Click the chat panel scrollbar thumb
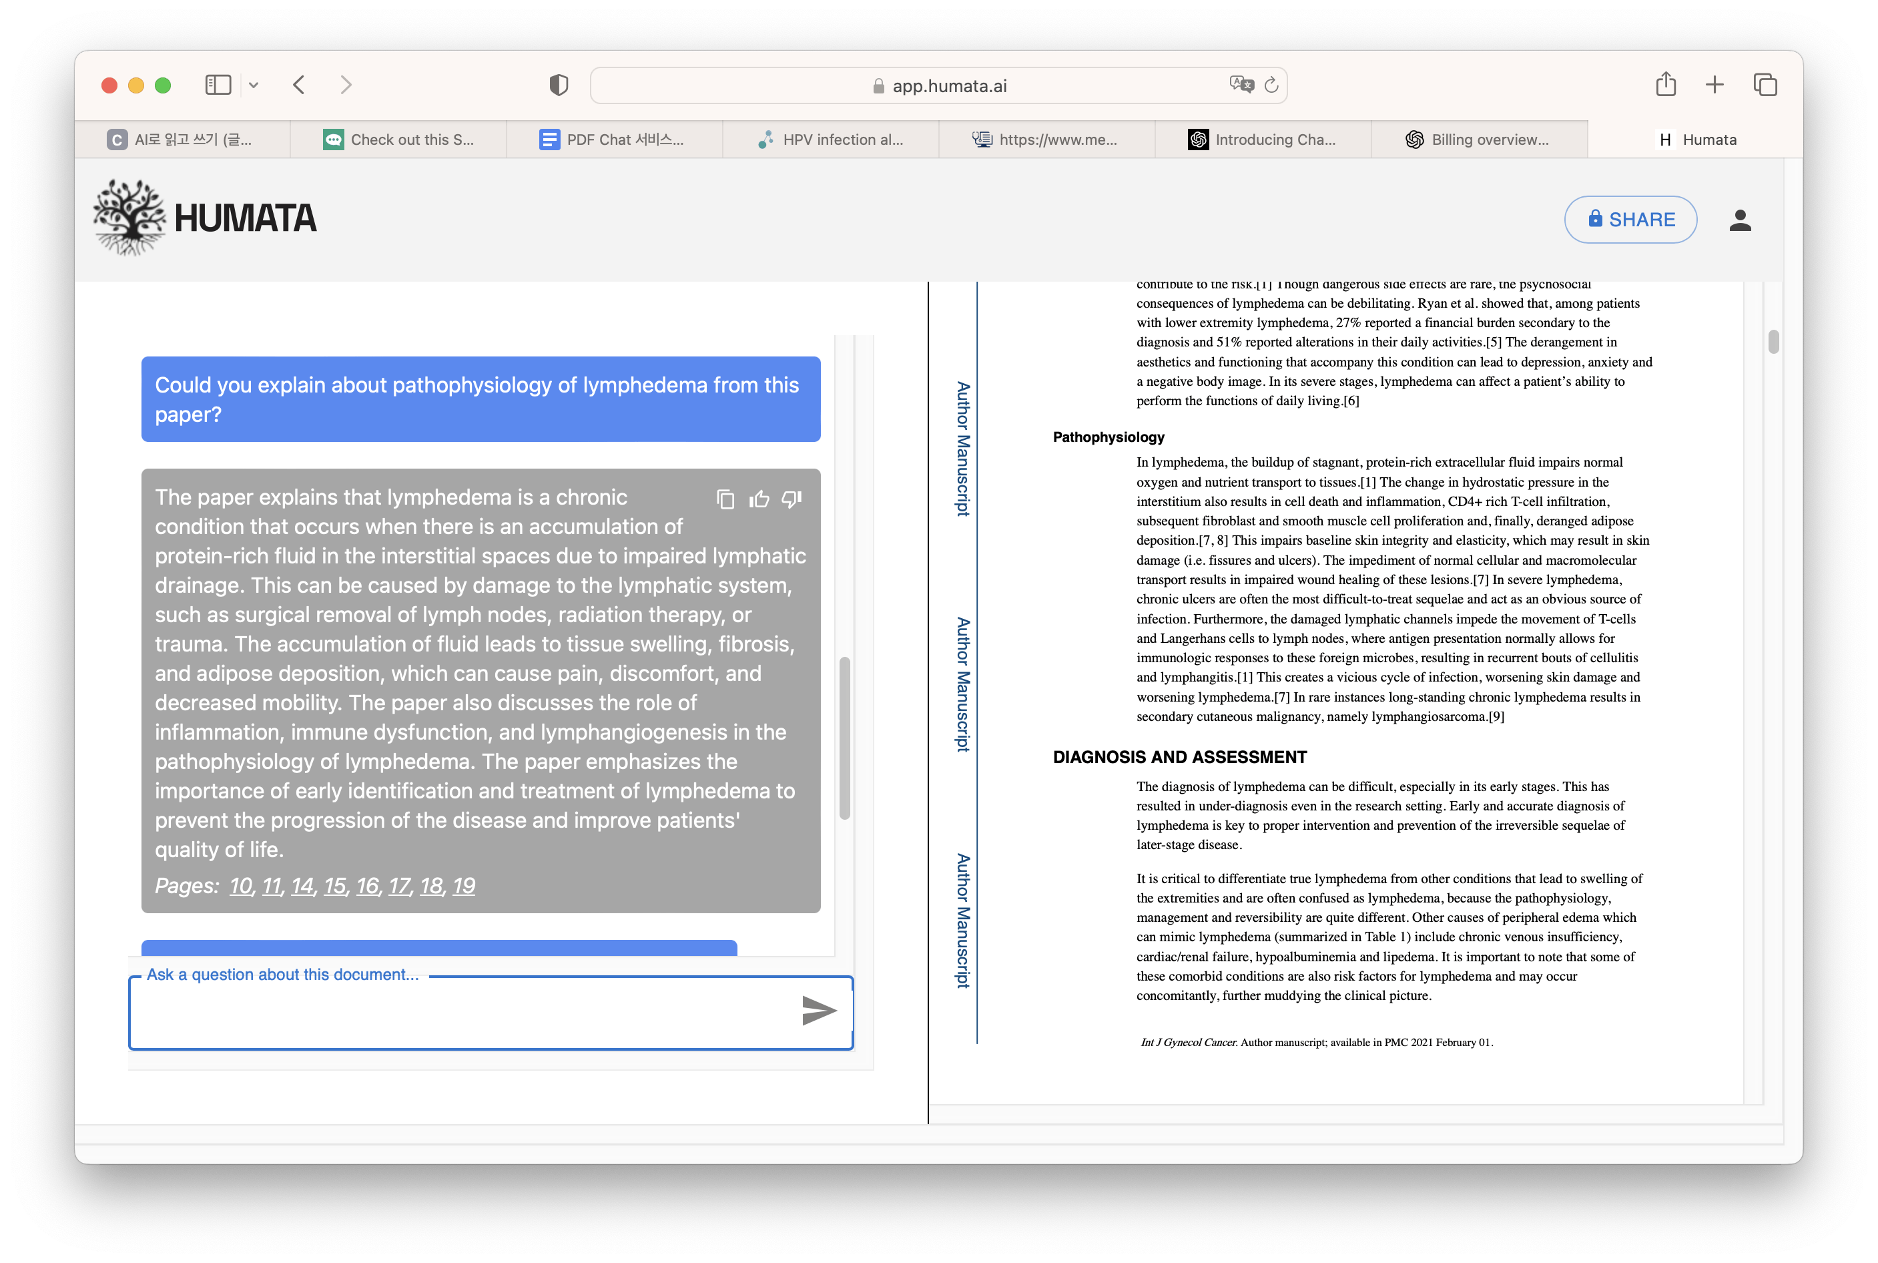Viewport: 1878px width, 1263px height. (844, 737)
